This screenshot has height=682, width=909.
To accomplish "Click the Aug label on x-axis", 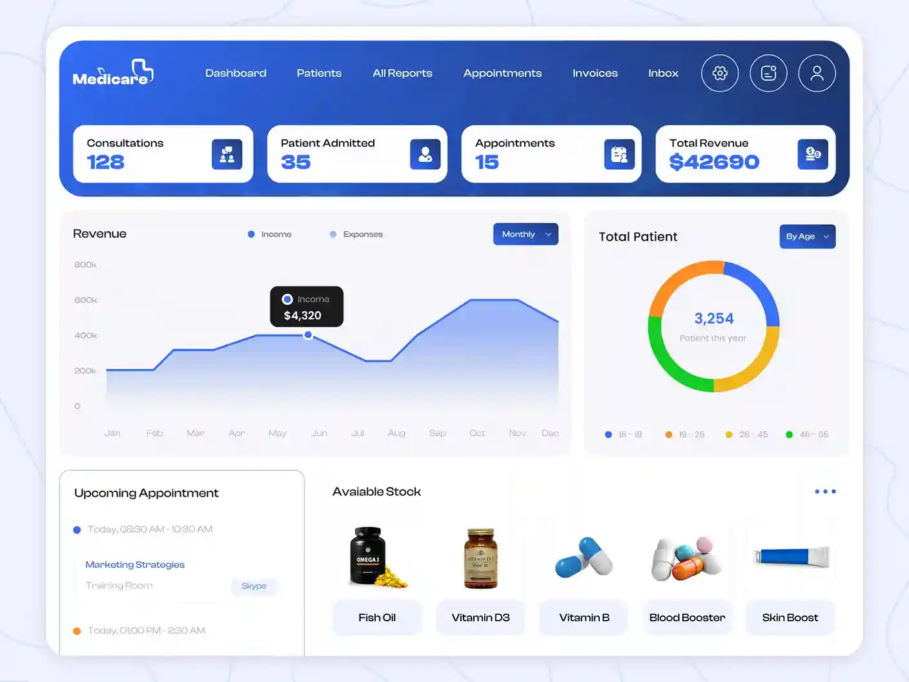I will tap(396, 433).
